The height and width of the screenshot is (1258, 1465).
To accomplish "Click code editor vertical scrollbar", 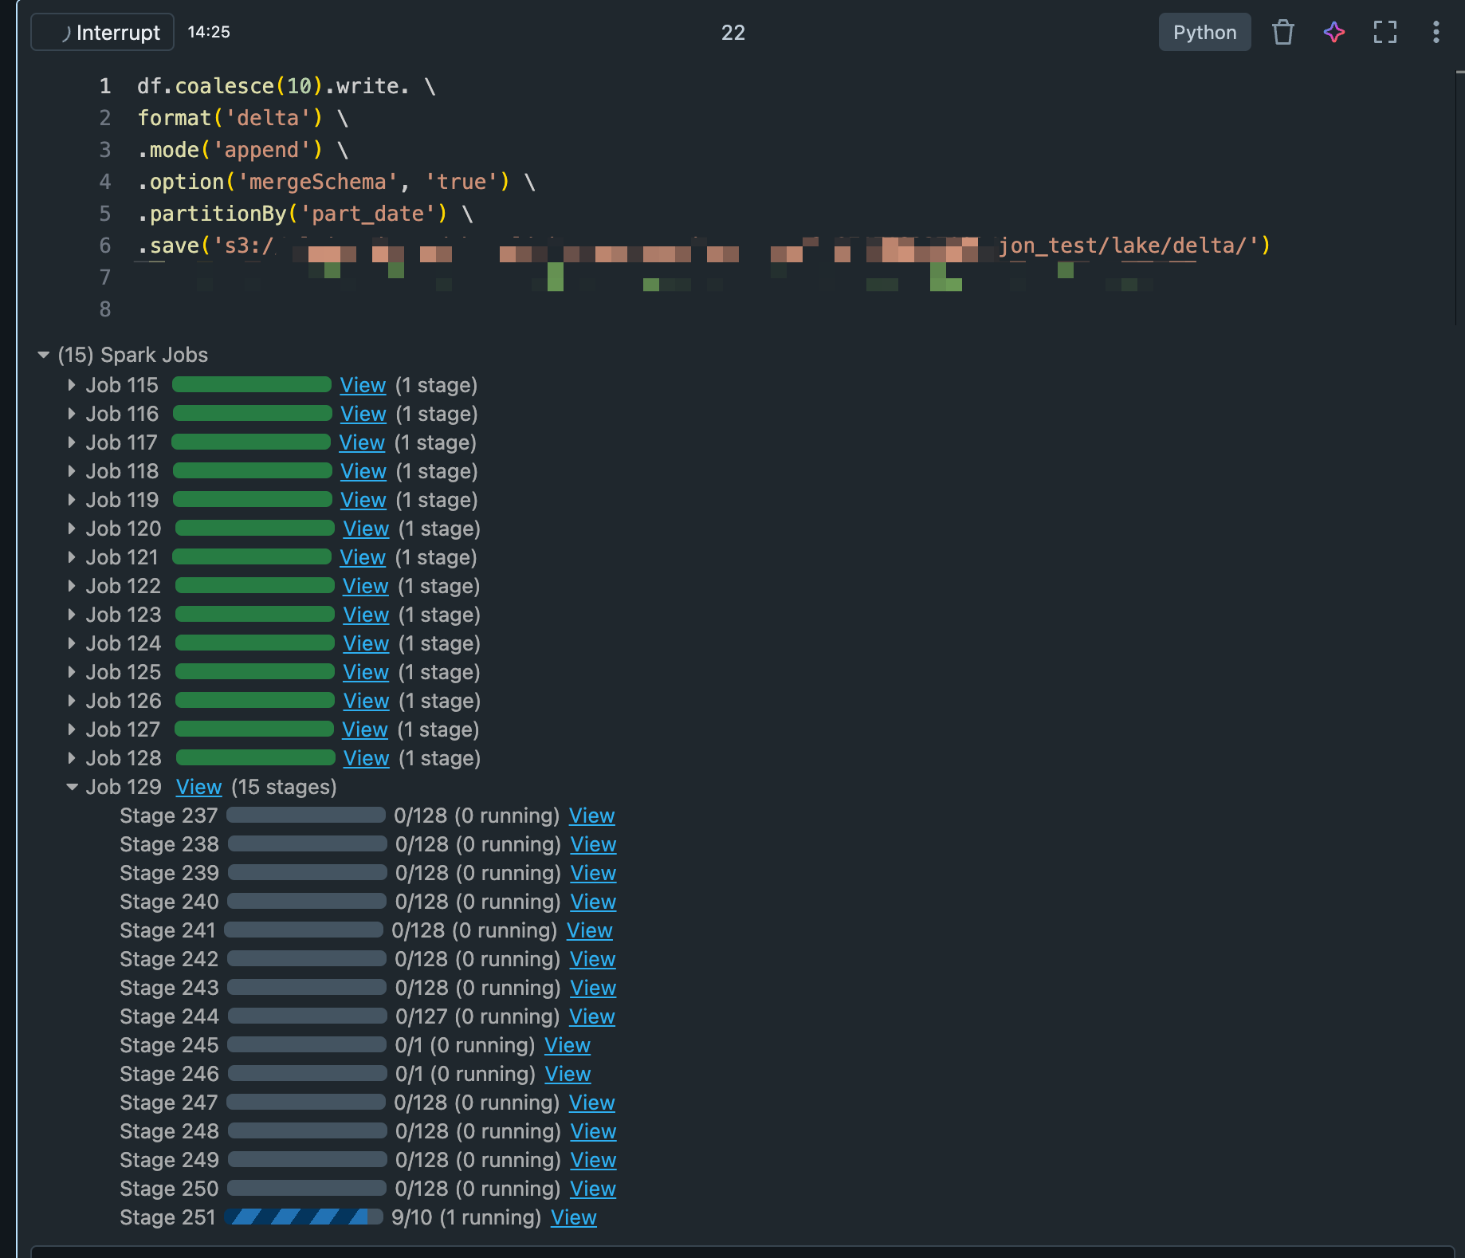I will [1459, 198].
